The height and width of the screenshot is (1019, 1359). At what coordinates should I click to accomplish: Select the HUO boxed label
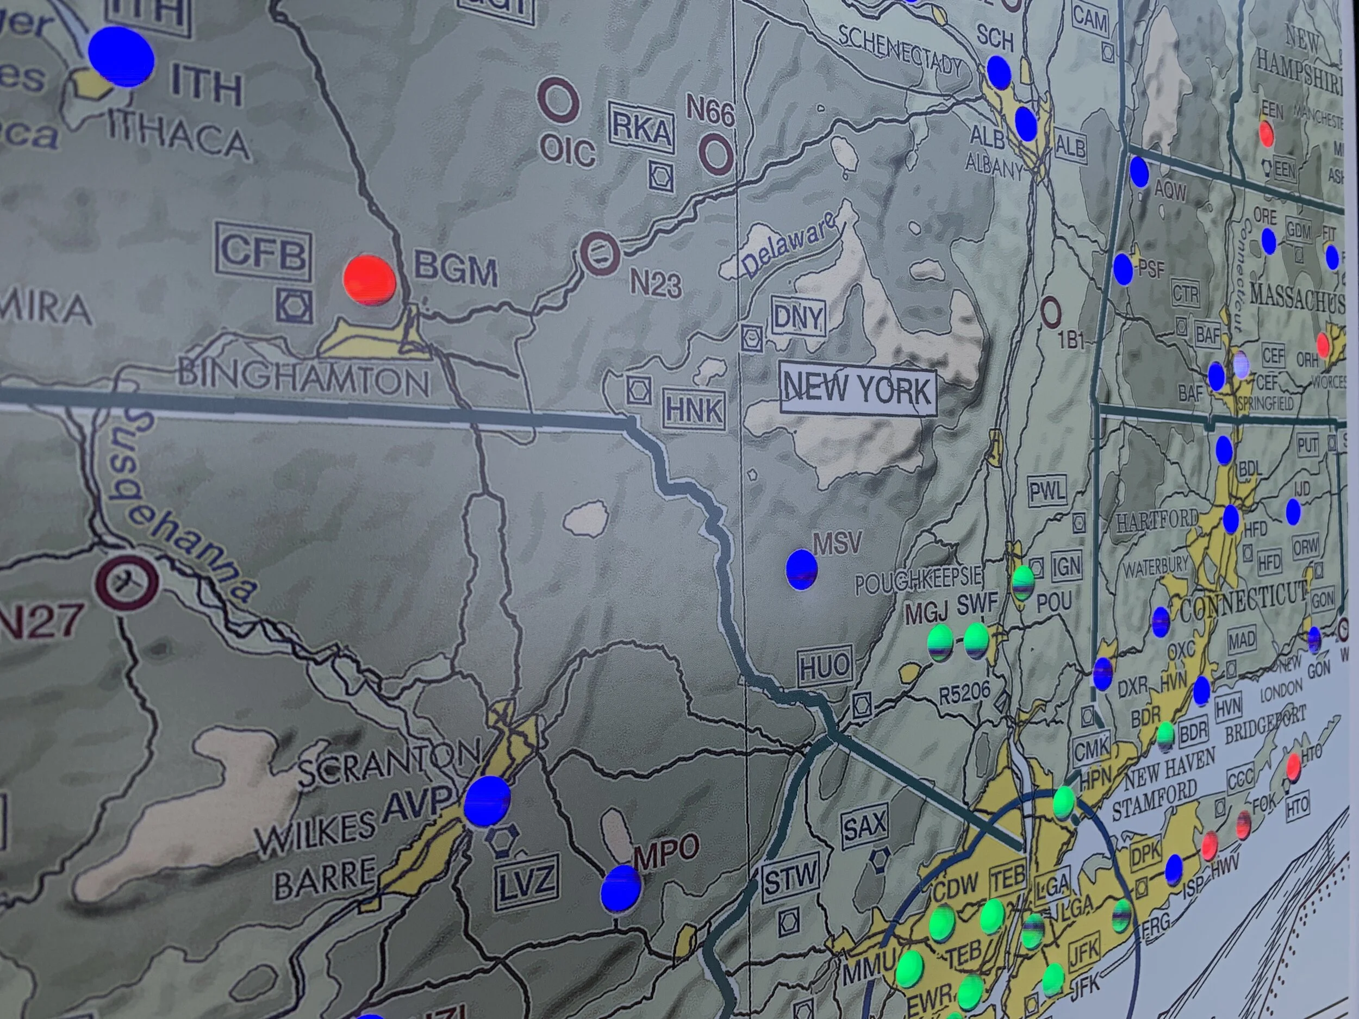[825, 666]
